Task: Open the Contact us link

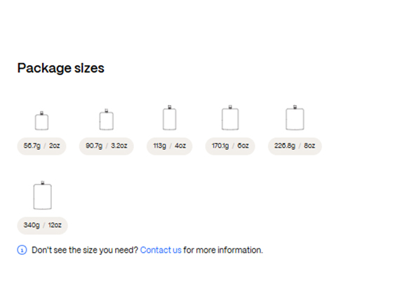Action: (161, 250)
